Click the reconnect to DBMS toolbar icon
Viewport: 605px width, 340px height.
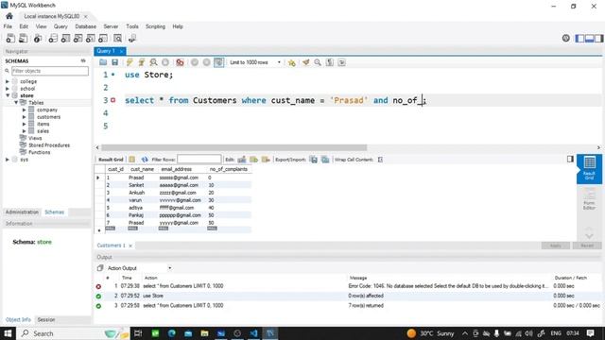[132, 39]
